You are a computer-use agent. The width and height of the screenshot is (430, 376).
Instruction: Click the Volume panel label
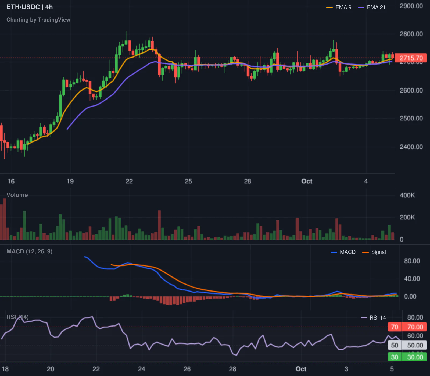(17, 195)
